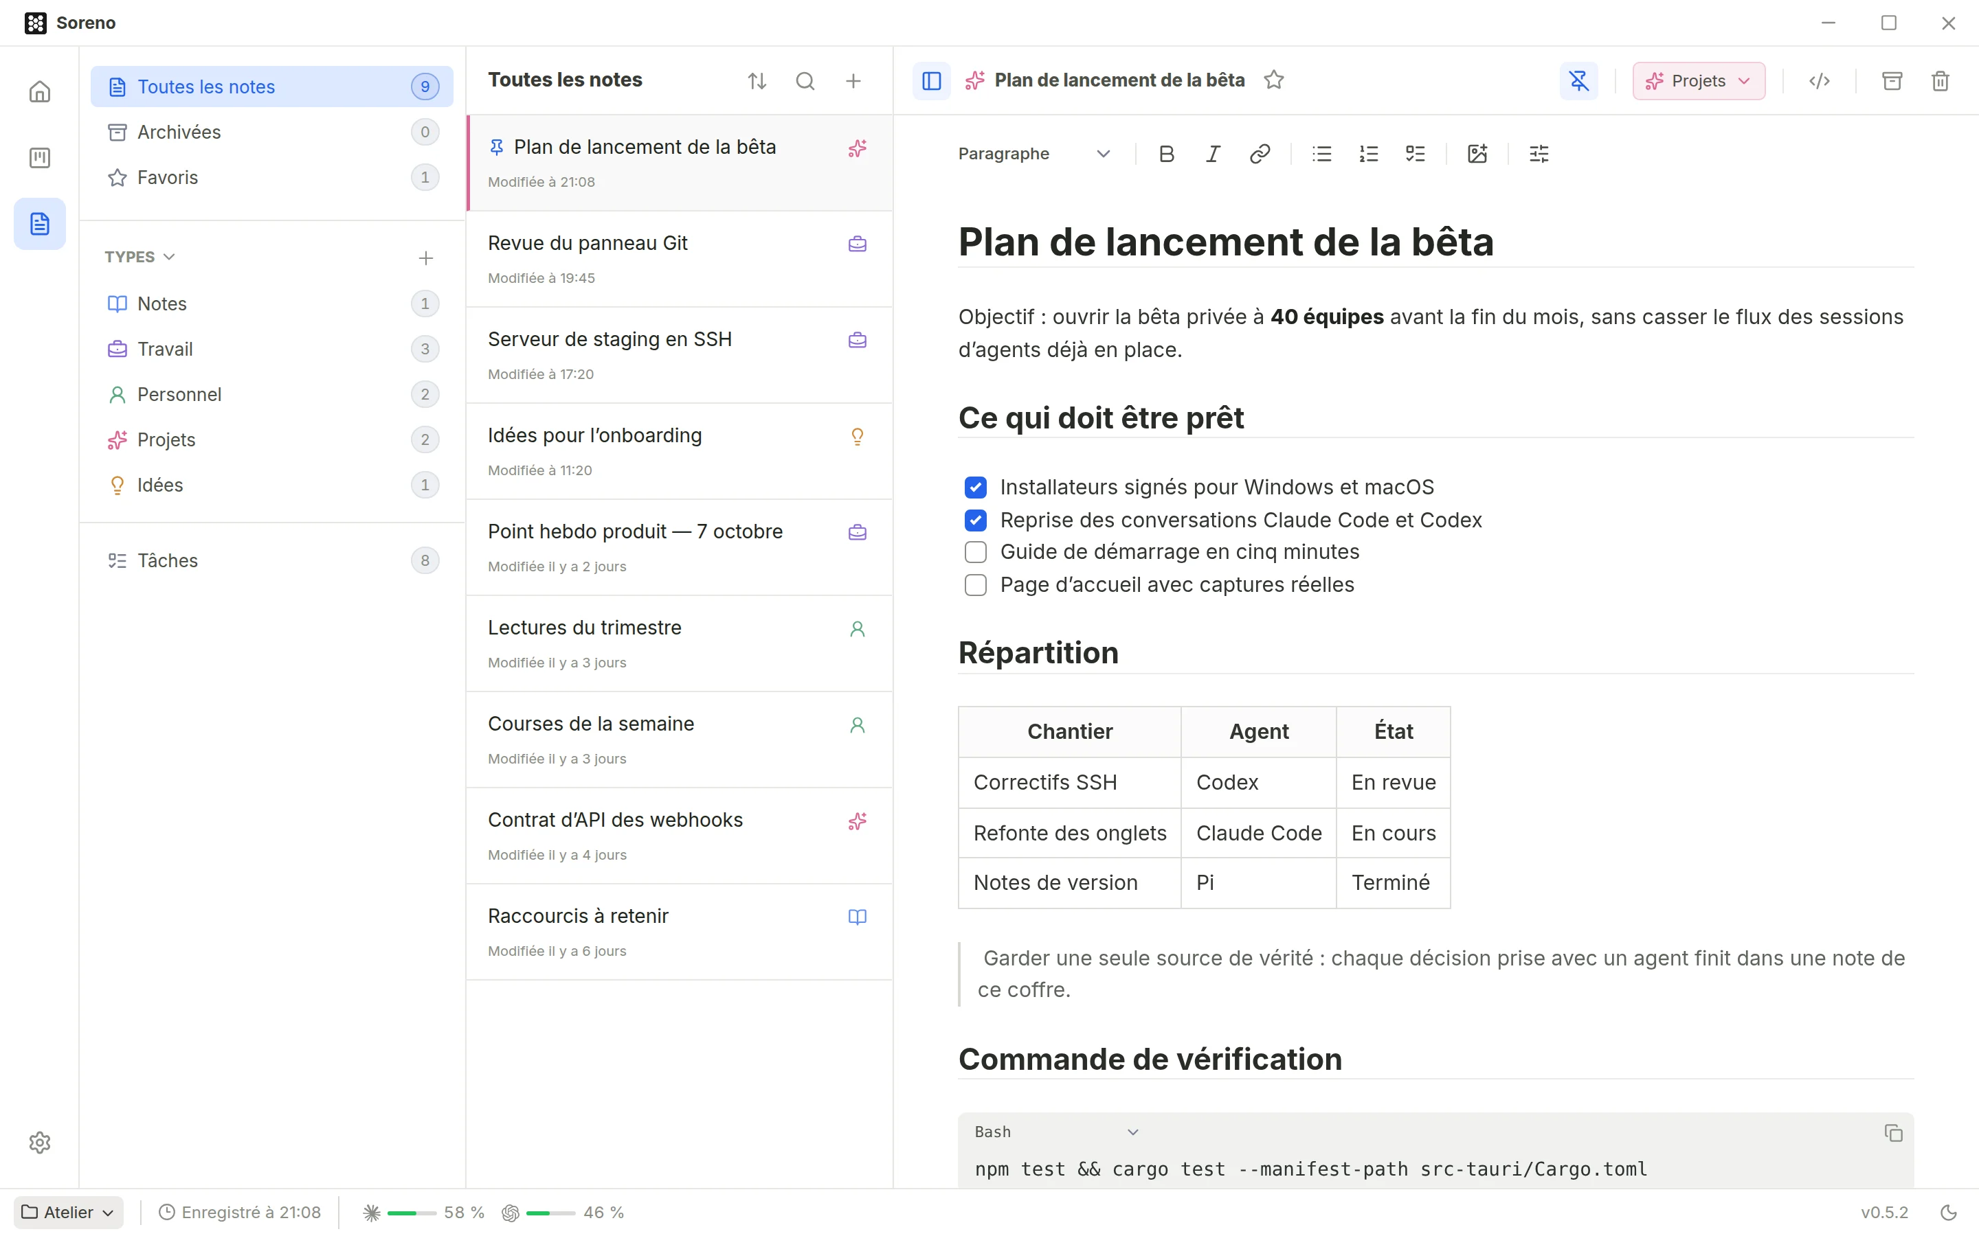Insert a link

click(x=1260, y=154)
